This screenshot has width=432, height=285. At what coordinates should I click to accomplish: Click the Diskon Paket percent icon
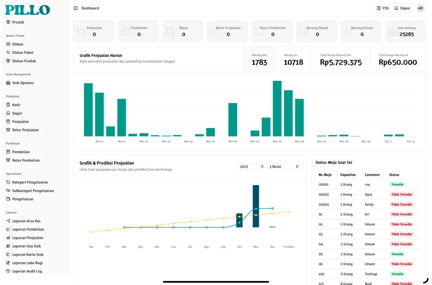[x=8, y=53]
